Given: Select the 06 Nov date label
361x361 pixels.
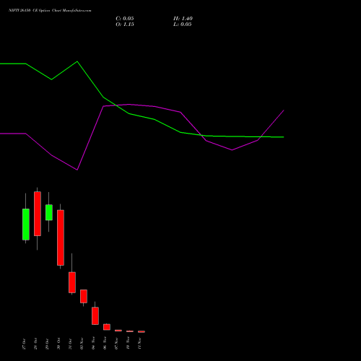Looking at the screenshot, I should click(x=105, y=344).
